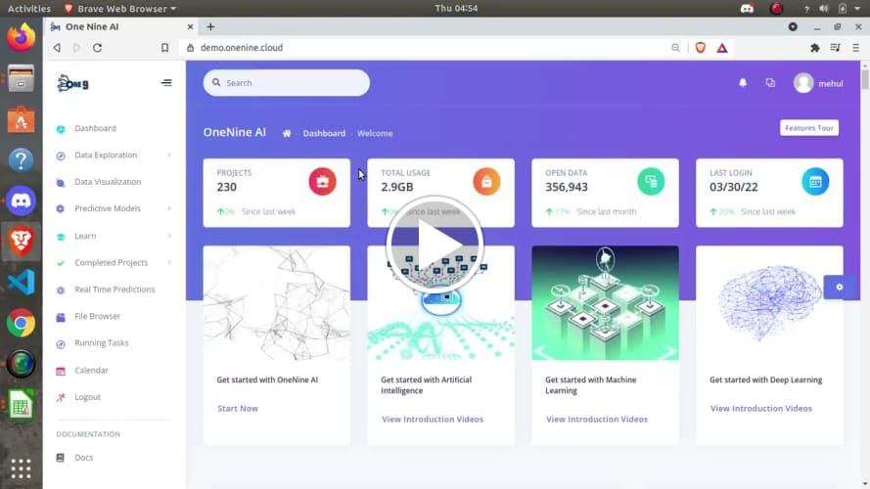Click the Data Exploration compass icon

tap(61, 156)
